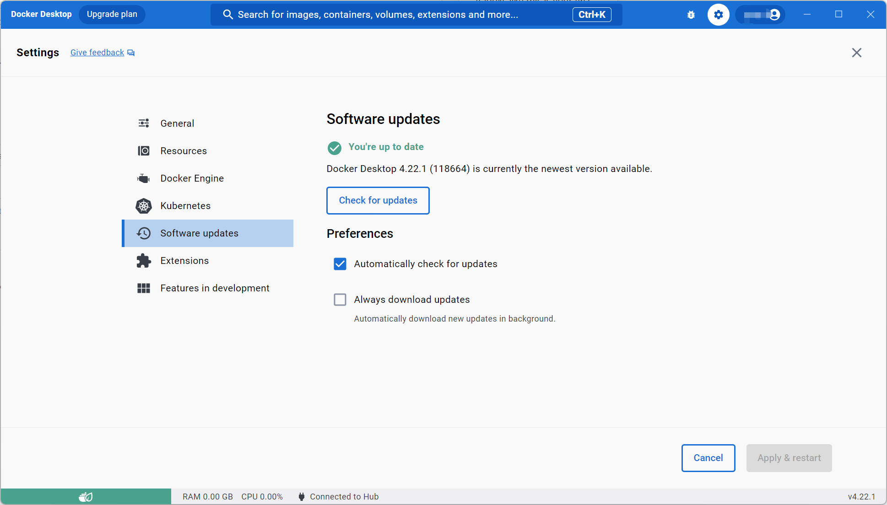This screenshot has height=505, width=887.
Task: Enable Always download updates checkbox
Action: (x=340, y=300)
